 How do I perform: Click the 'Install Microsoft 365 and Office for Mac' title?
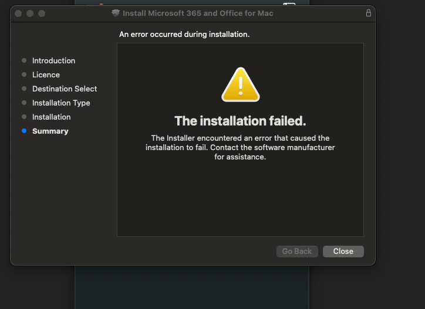tap(198, 13)
